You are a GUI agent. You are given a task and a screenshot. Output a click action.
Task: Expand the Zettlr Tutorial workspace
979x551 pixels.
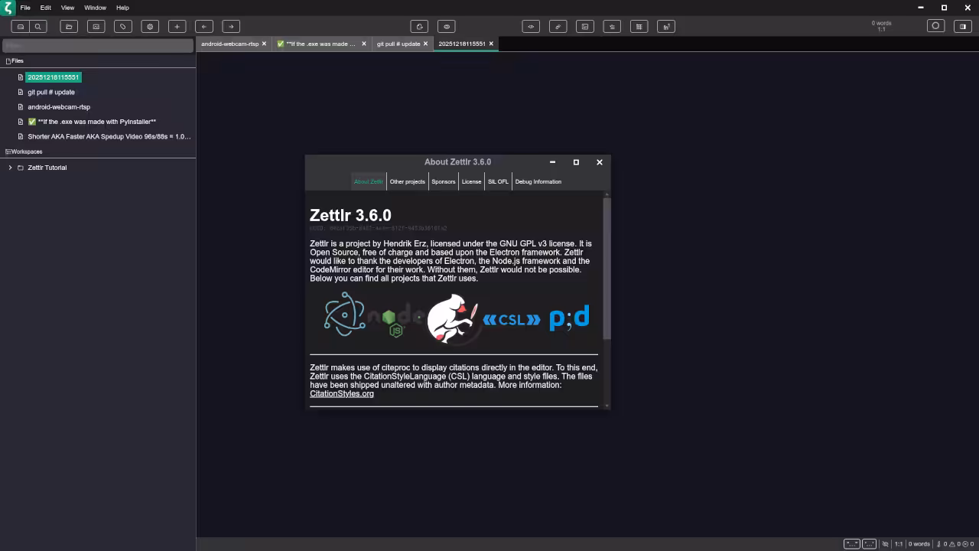[10, 168]
